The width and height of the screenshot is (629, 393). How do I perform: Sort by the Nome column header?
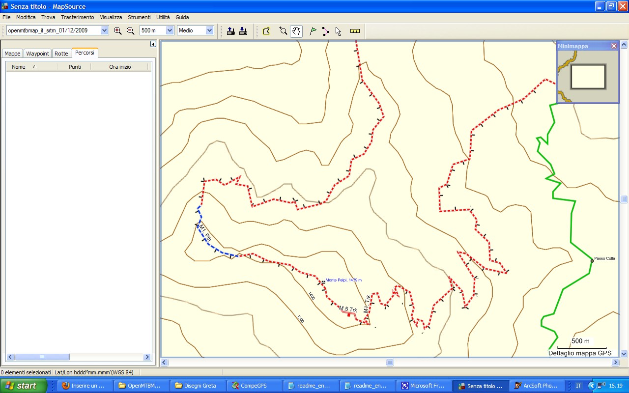point(31,67)
